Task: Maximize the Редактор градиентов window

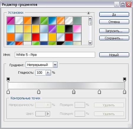Action: [123, 4]
